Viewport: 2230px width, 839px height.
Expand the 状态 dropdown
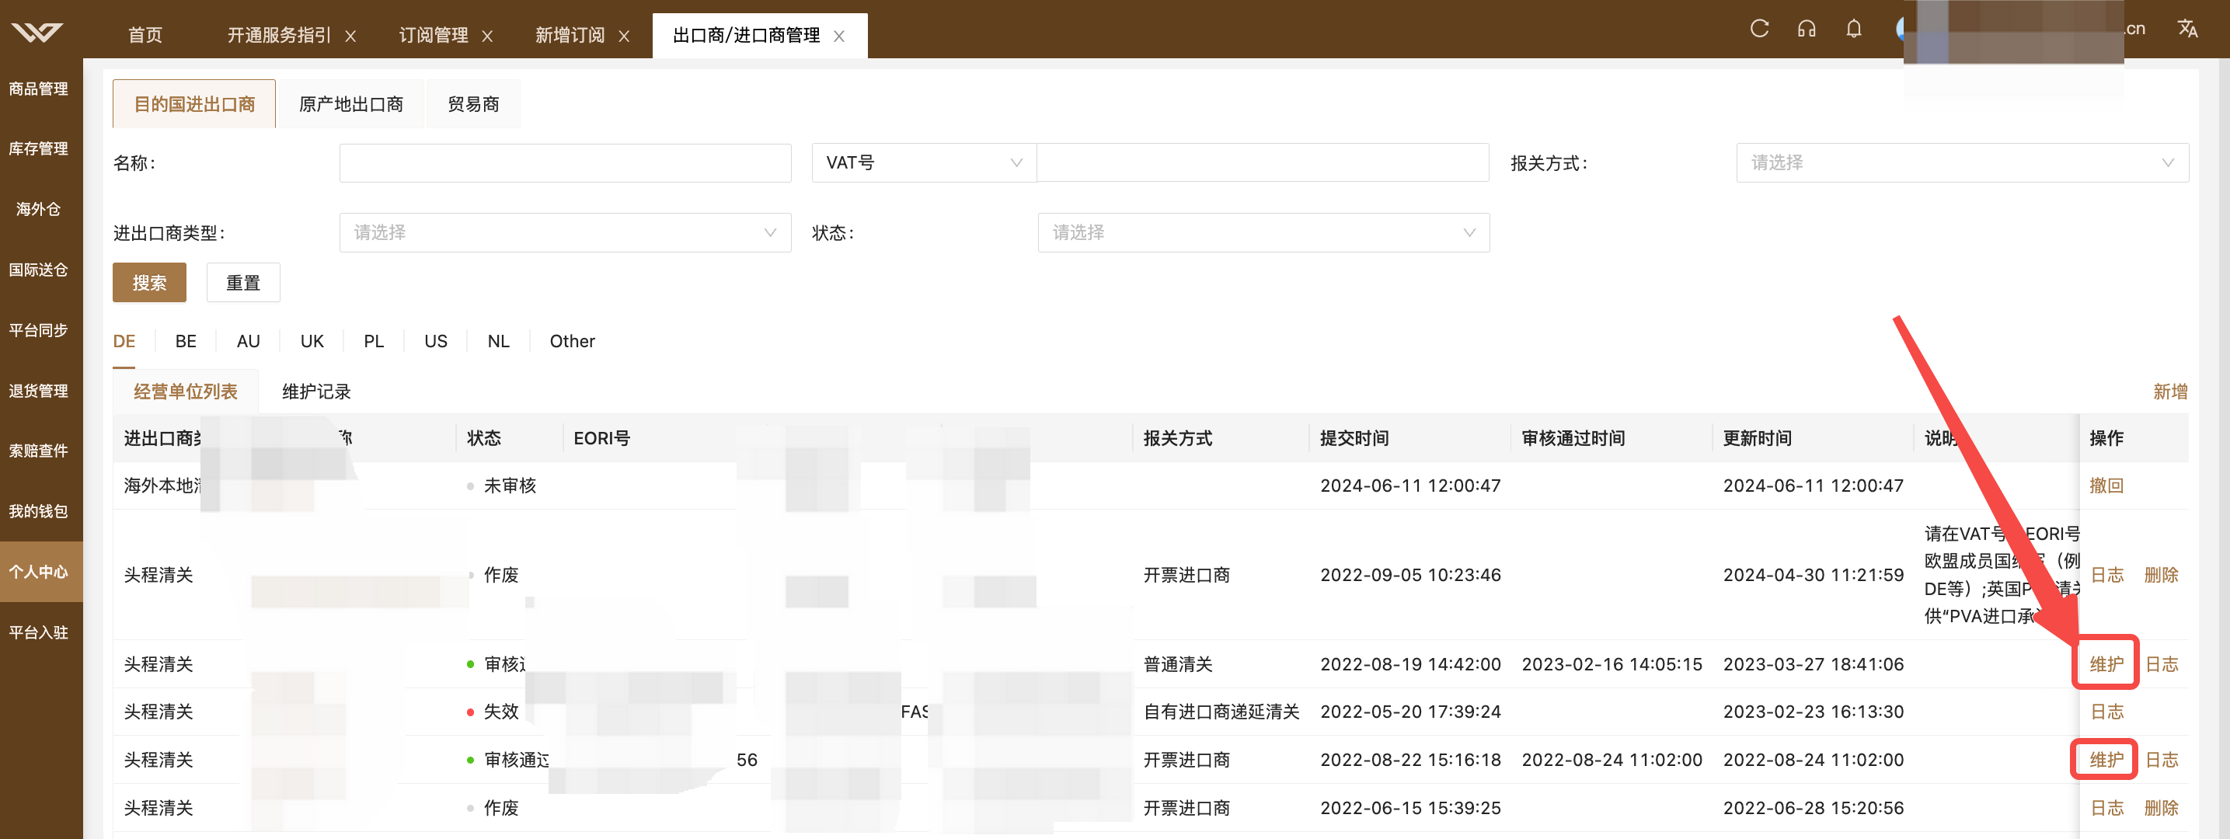[x=1263, y=233]
